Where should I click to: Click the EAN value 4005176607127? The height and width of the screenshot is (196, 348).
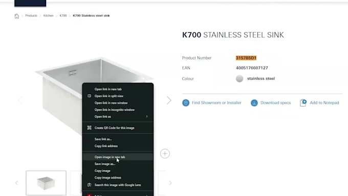pyautogui.click(x=252, y=68)
